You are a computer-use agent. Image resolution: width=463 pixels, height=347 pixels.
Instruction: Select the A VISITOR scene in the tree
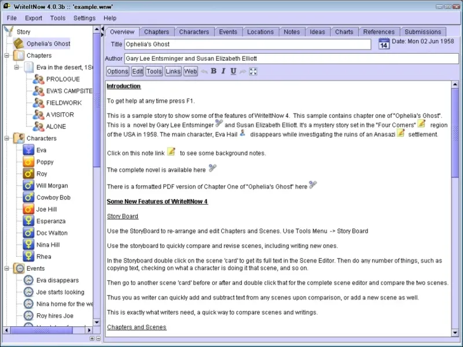[x=60, y=115]
